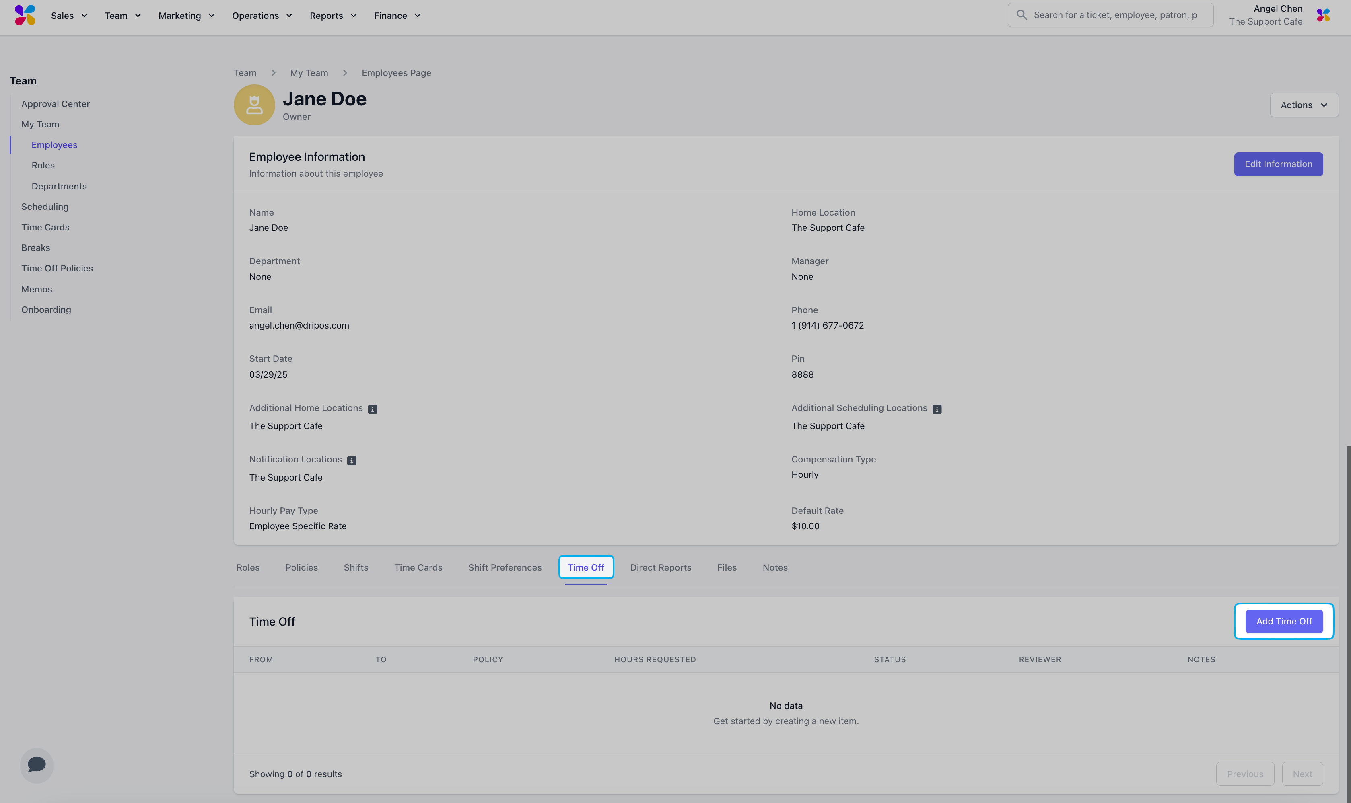Screen dimensions: 1351x803
Task: Open the Actions dropdown
Action: tap(1304, 105)
